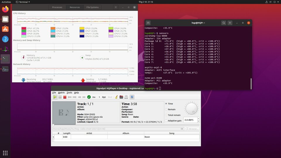Screen dimensions: 281x158
Task: Clear the playlist with the broom icon
Action: pyautogui.click(x=116, y=97)
